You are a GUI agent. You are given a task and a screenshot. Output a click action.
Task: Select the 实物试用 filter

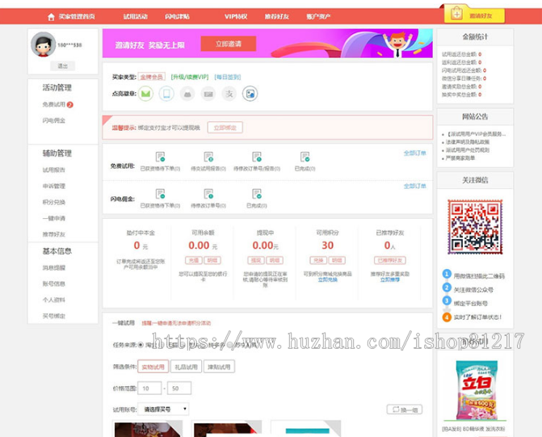[153, 367]
